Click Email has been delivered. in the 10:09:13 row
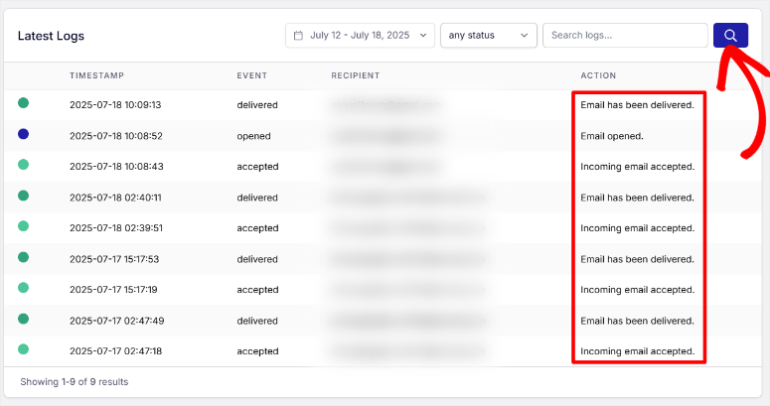The width and height of the screenshot is (770, 406). click(x=638, y=105)
